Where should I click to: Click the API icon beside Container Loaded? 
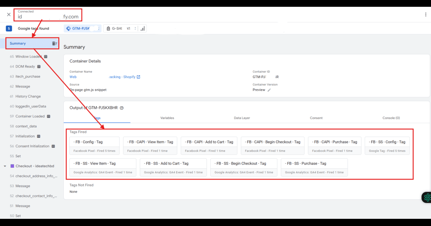click(48, 116)
